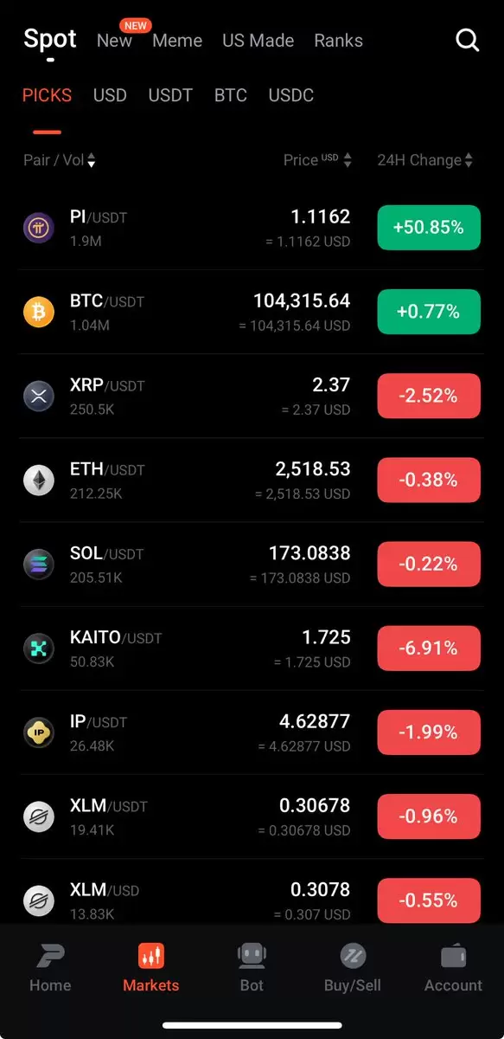Open the XLM/USDT pair row
The image size is (504, 1039).
coord(252,816)
